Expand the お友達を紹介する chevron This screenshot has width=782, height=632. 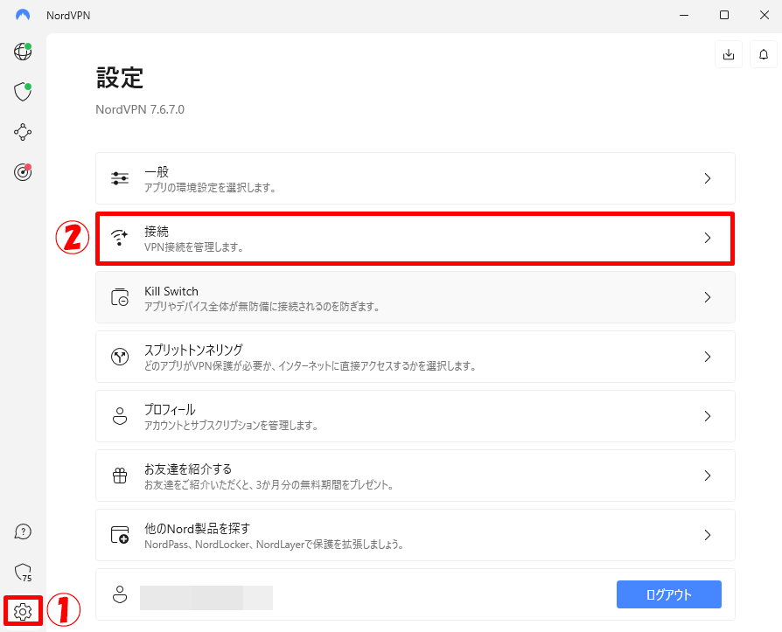pos(707,476)
